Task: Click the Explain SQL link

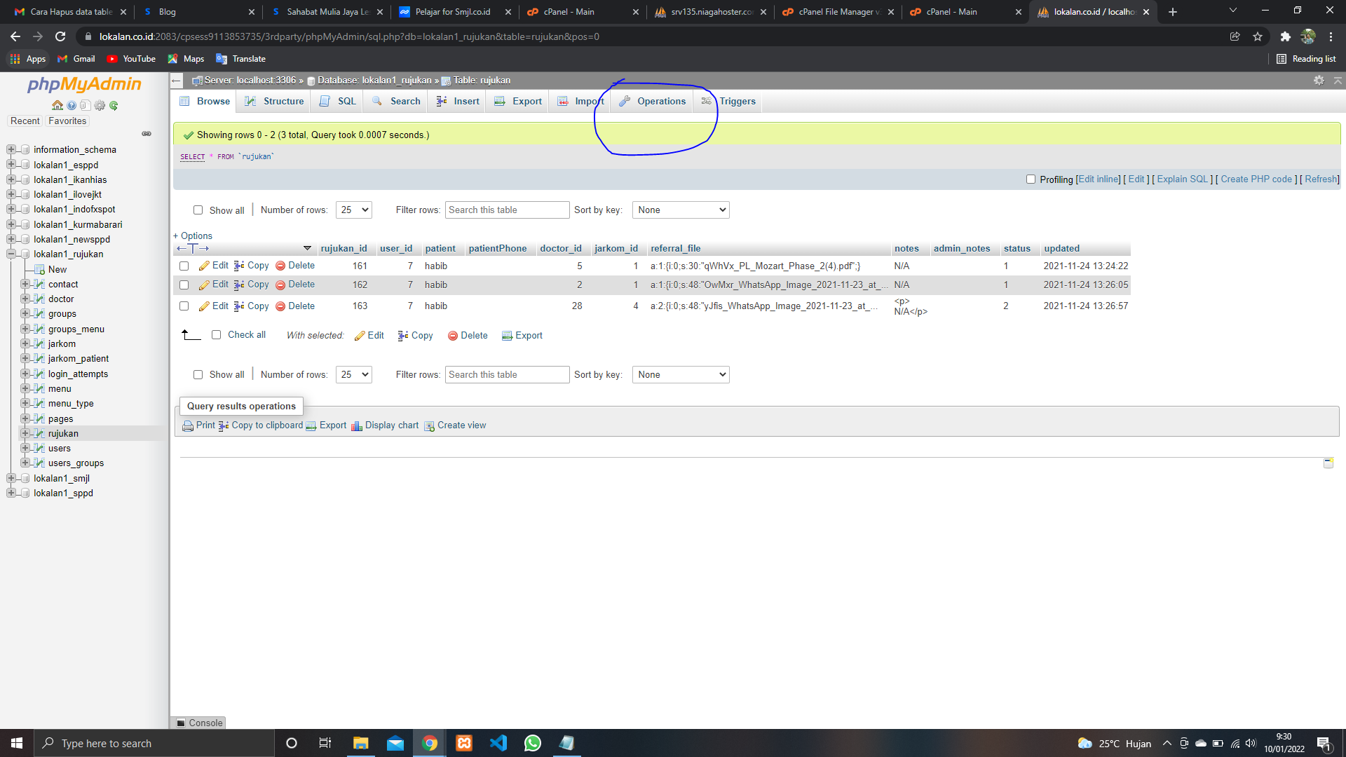Action: [x=1182, y=179]
